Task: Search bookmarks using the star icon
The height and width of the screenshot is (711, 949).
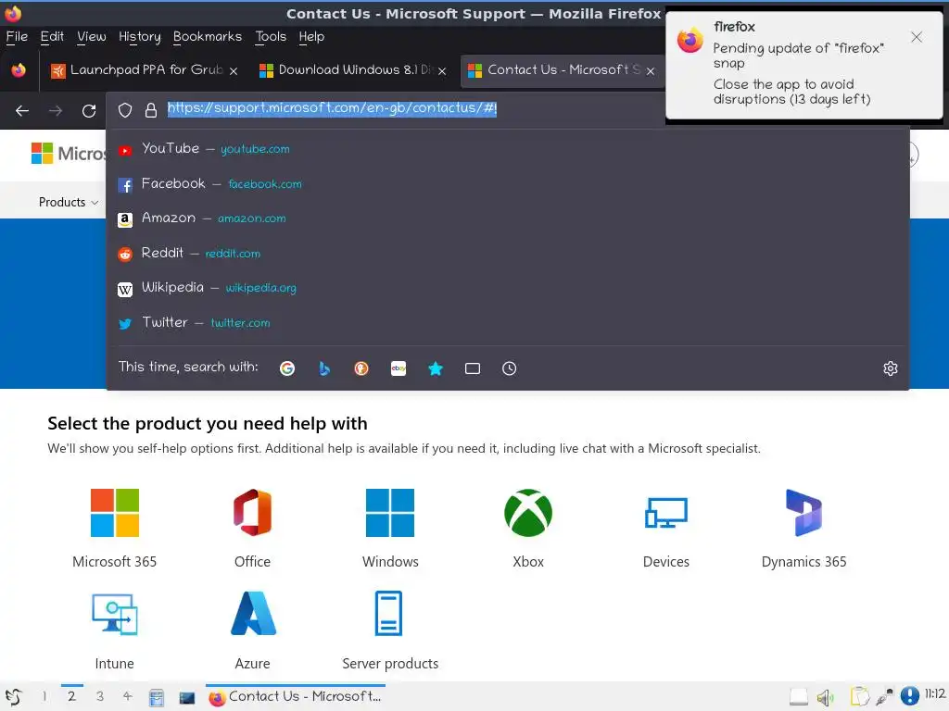Action: (x=436, y=368)
